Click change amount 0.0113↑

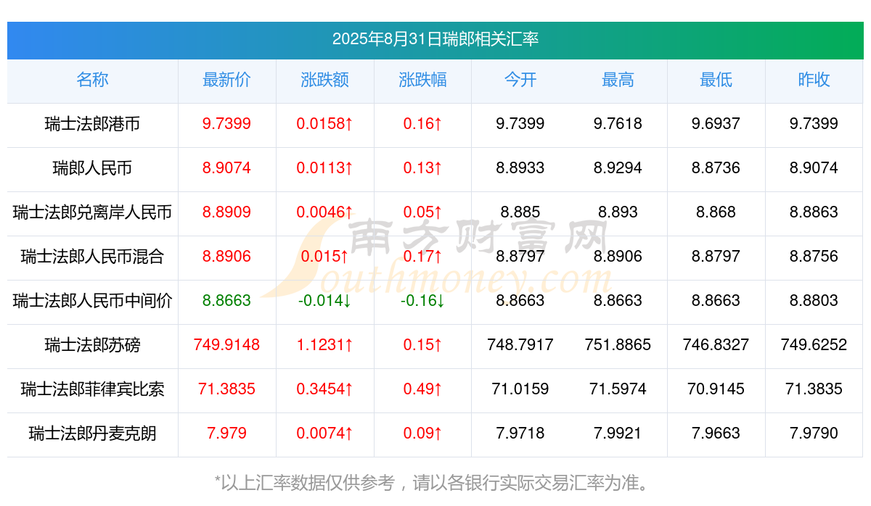click(x=324, y=168)
